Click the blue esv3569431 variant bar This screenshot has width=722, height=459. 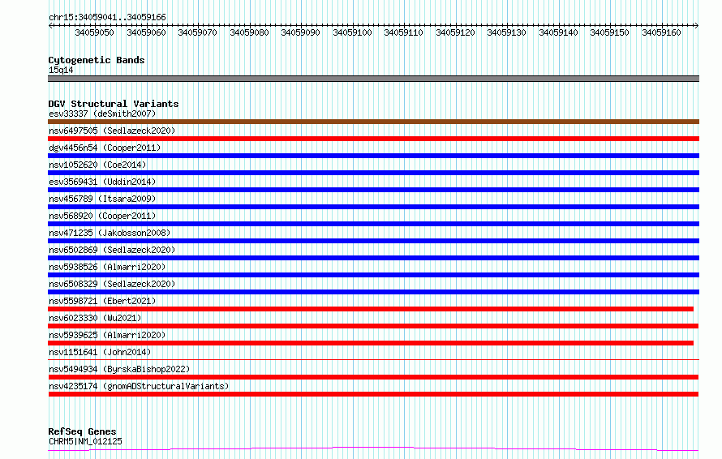[373, 190]
